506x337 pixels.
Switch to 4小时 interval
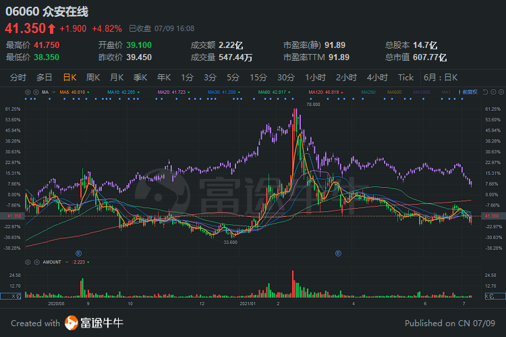(377, 78)
